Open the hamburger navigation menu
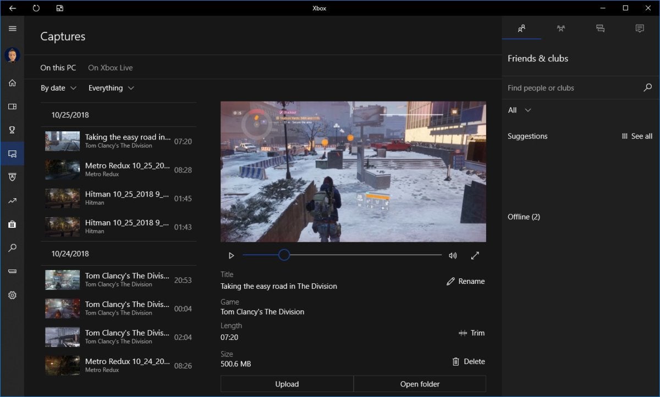660x397 pixels. [x=12, y=29]
